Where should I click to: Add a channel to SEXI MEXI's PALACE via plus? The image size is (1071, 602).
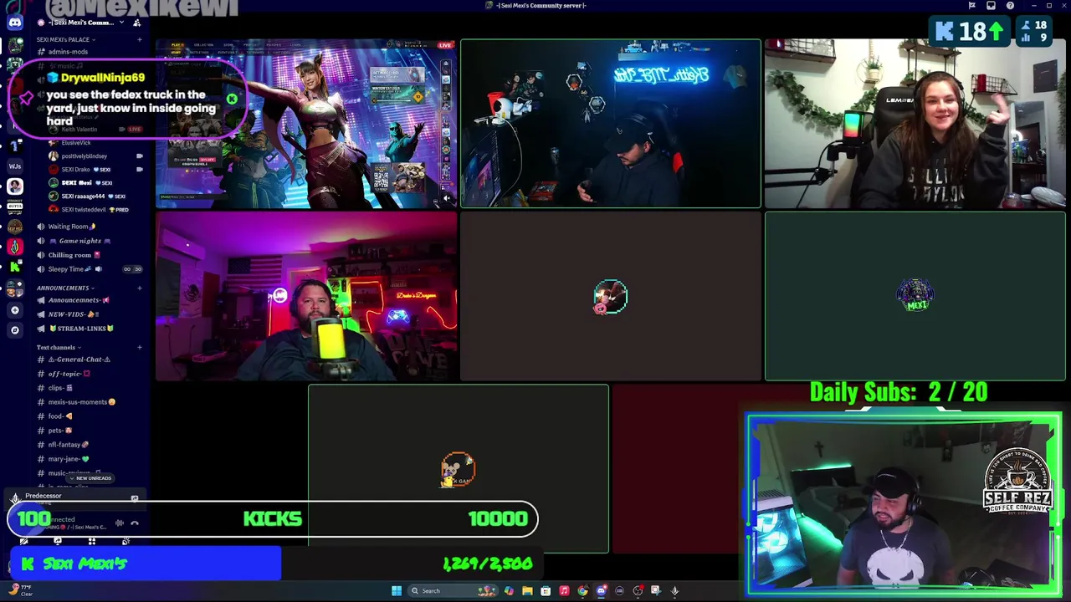(139, 39)
